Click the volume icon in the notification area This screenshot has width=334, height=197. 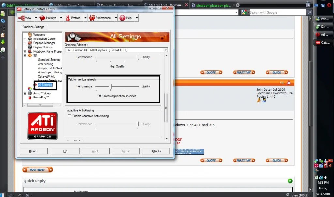click(x=325, y=177)
